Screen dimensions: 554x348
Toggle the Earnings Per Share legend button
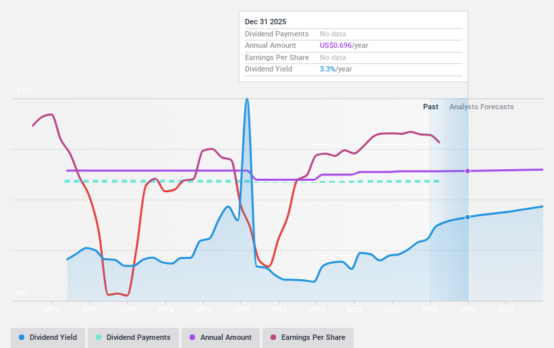coord(308,337)
